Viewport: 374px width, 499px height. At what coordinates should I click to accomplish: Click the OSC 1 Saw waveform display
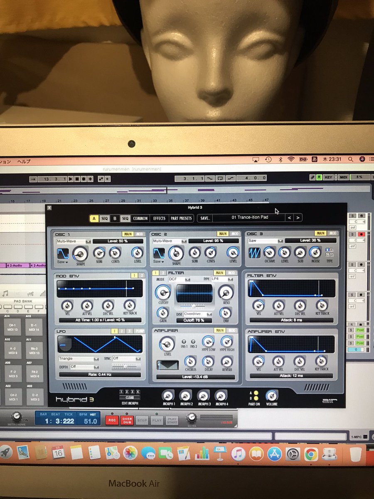(x=63, y=254)
